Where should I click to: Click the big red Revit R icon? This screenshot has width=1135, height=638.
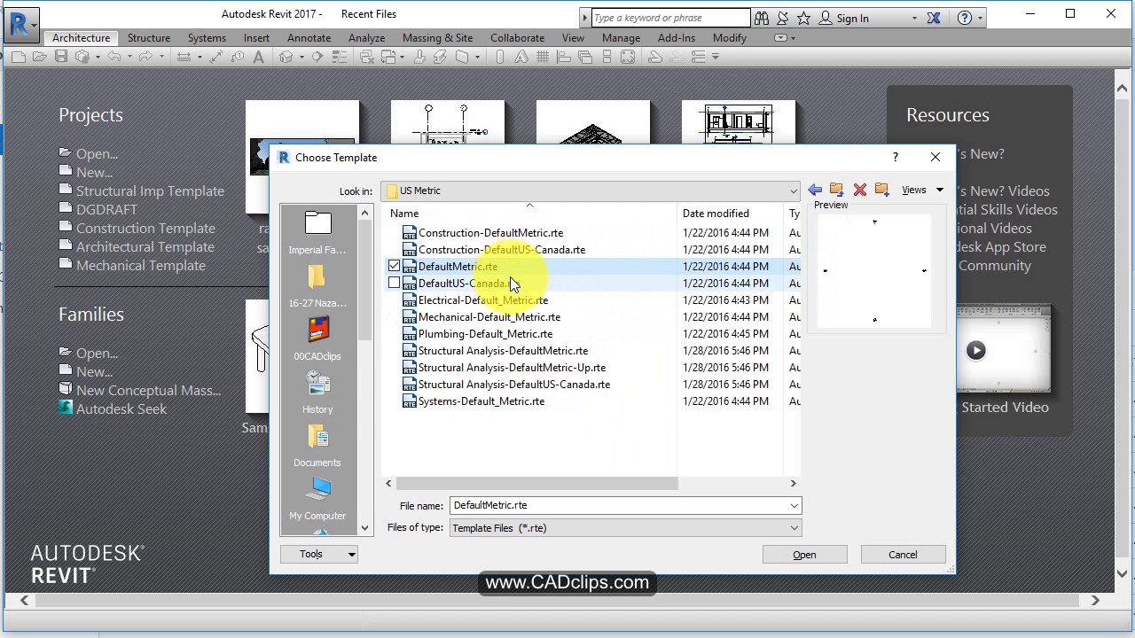pos(20,24)
